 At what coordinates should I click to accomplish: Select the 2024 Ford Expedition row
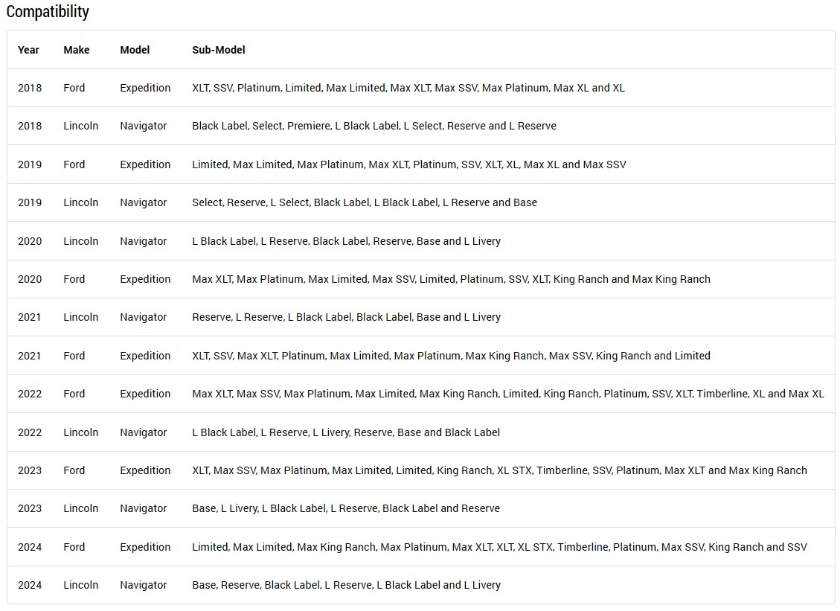[420, 547]
